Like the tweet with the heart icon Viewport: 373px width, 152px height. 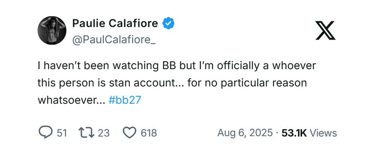pyautogui.click(x=130, y=133)
